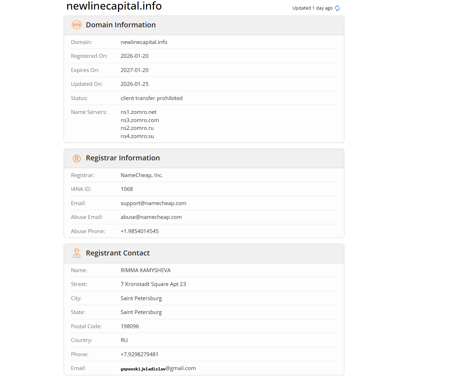Click the www globe icon for Domain Information
462x380 pixels.
point(77,25)
